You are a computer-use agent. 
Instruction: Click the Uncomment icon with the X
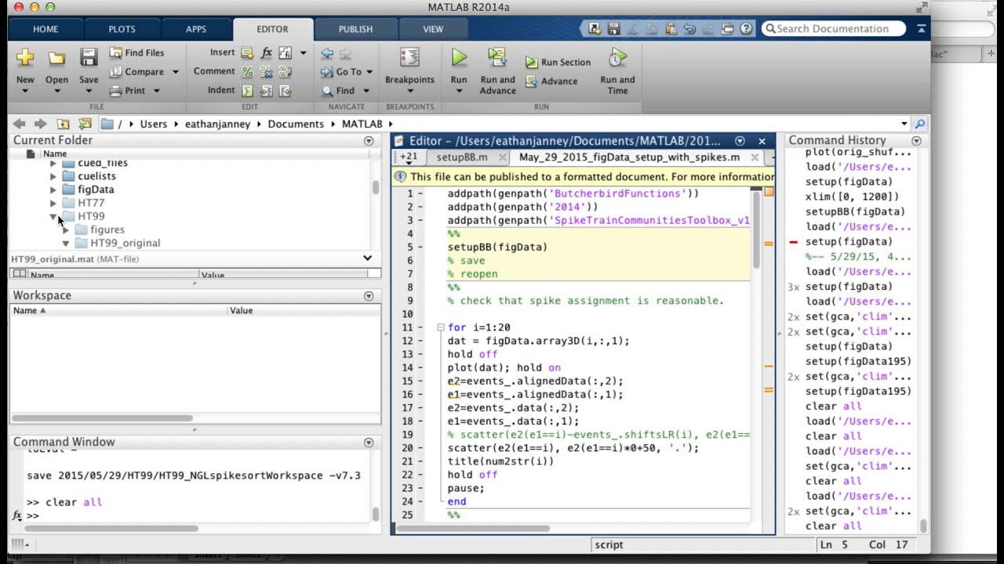[267, 72]
